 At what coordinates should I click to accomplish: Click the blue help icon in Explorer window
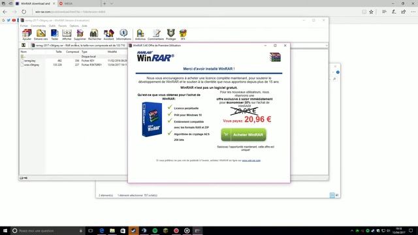[x=338, y=72]
